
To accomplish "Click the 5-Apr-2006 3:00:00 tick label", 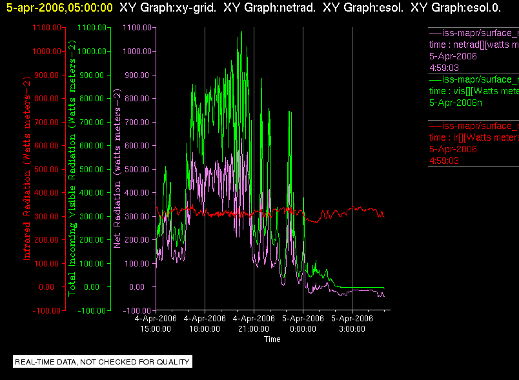I will pos(352,324).
